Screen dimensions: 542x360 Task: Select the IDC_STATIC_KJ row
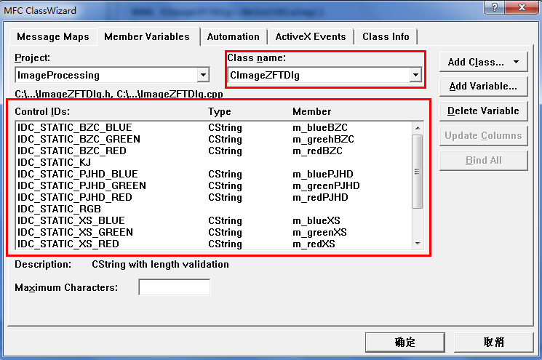coord(215,162)
